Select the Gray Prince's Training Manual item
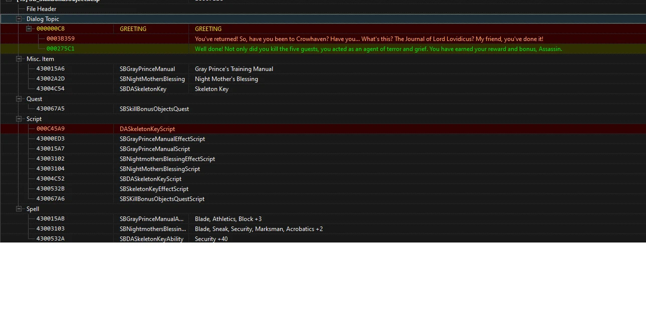The width and height of the screenshot is (646, 324). coord(234,69)
